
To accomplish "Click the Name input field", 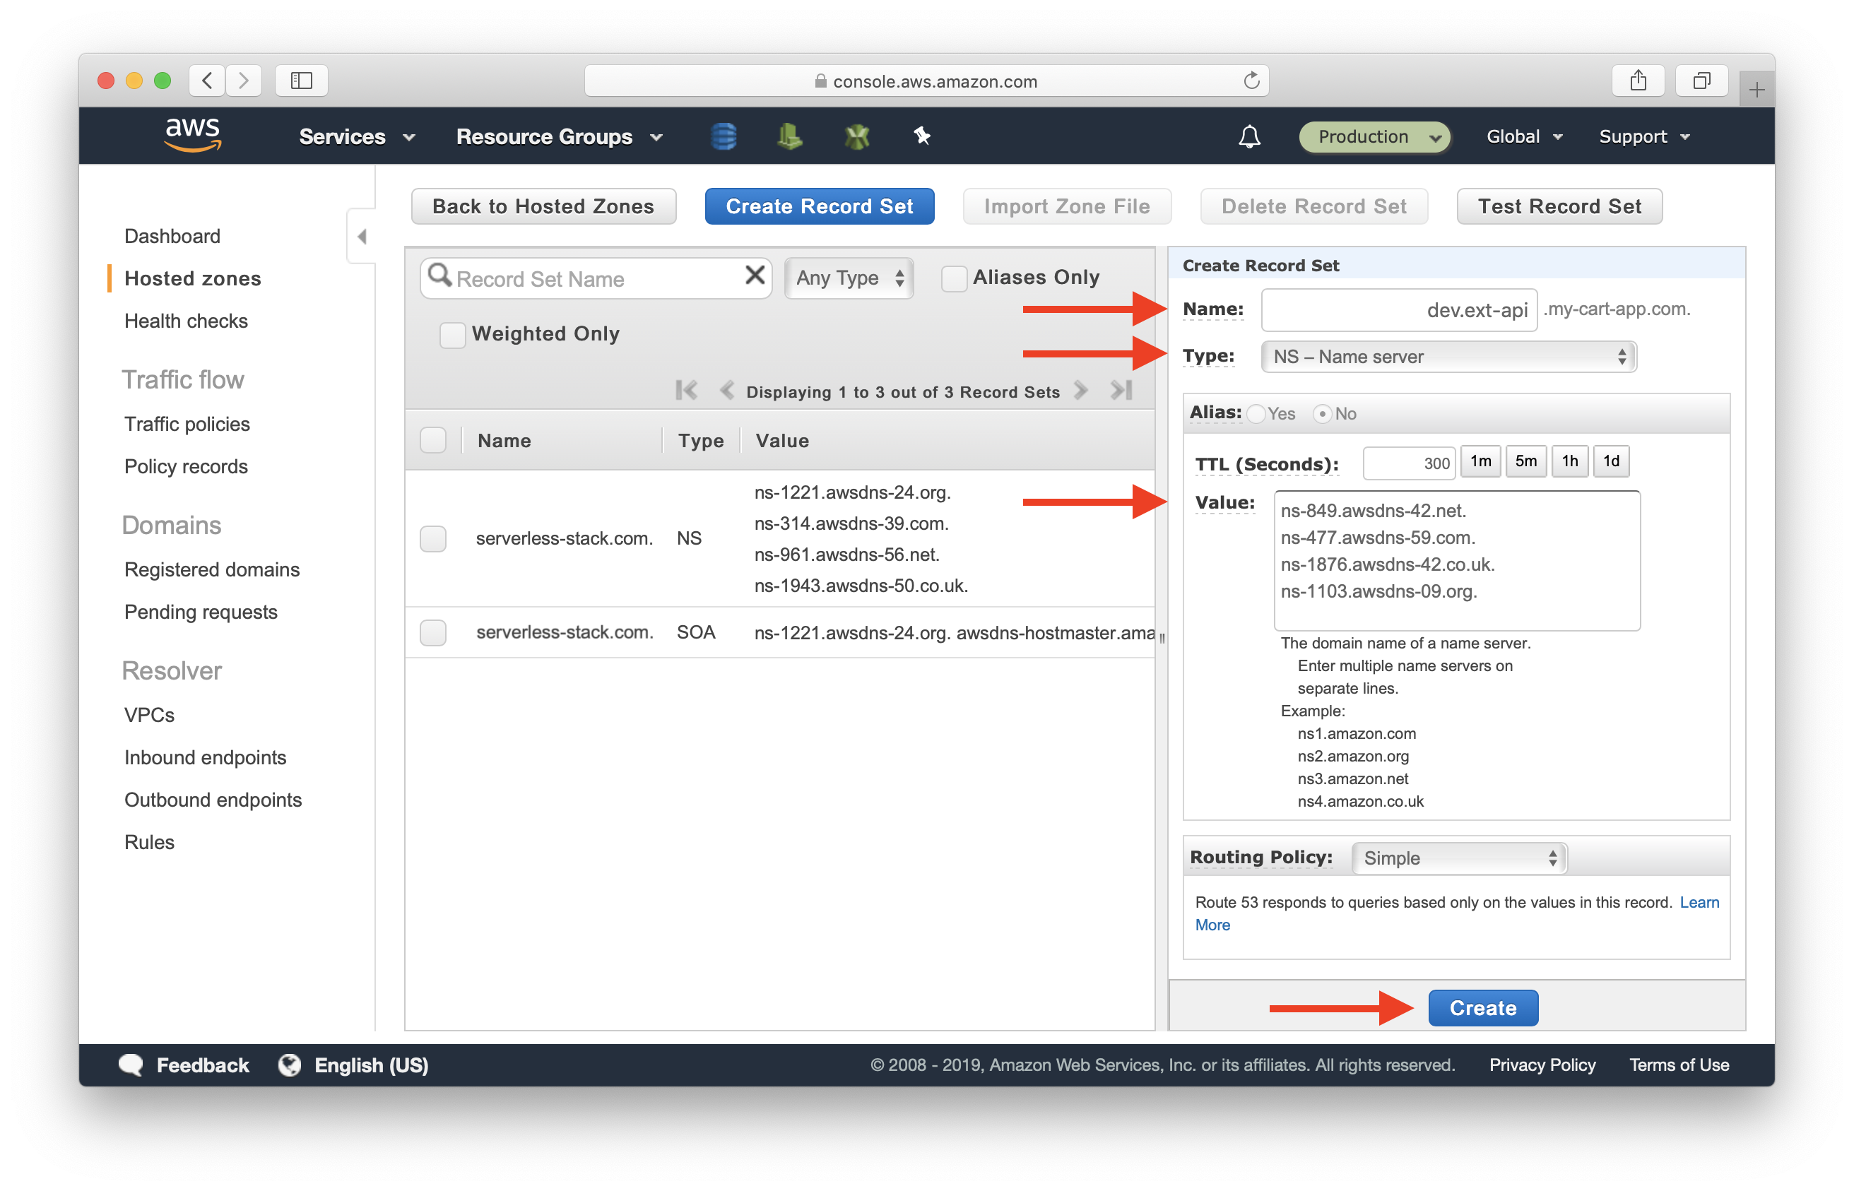I will 1398,308.
